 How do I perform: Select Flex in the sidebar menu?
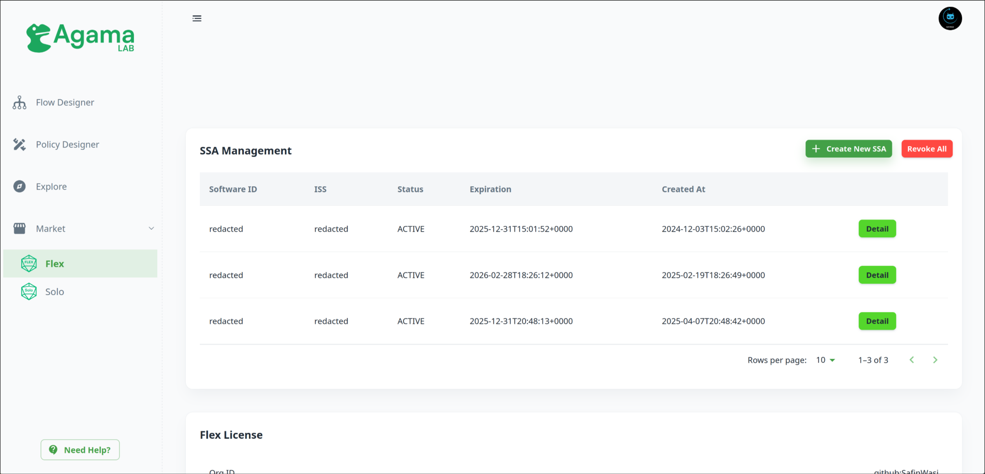coord(55,264)
